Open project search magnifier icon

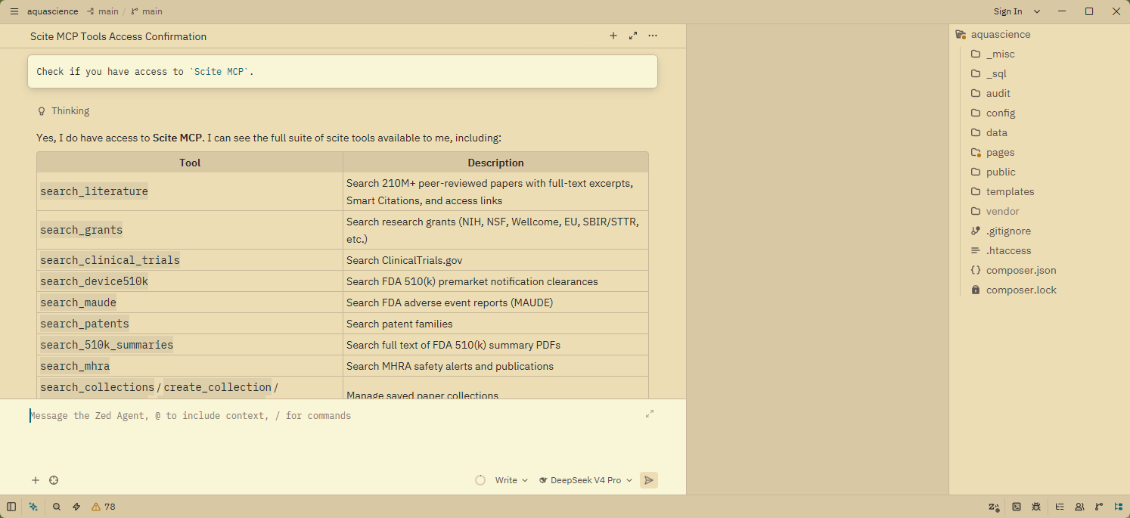pos(57,507)
